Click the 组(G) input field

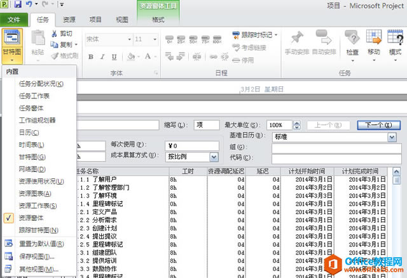pos(336,149)
